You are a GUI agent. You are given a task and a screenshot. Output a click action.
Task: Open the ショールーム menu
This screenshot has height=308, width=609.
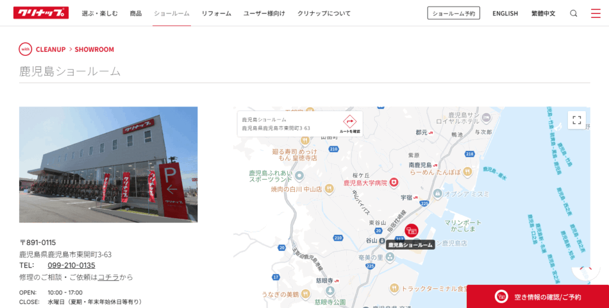coord(172,13)
